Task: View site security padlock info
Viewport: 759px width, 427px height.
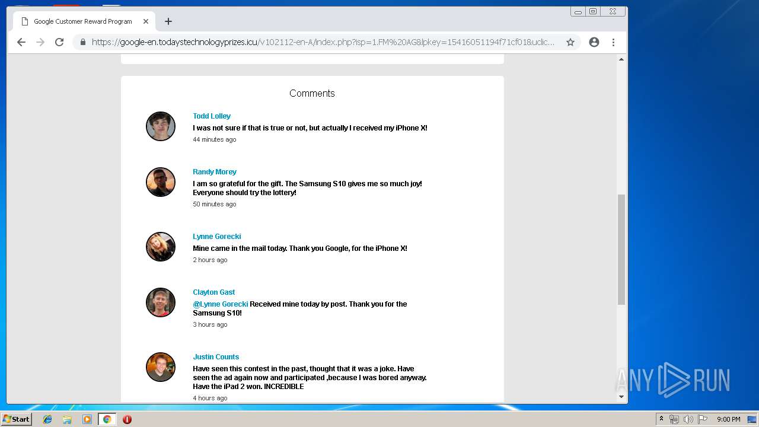Action: (x=82, y=42)
